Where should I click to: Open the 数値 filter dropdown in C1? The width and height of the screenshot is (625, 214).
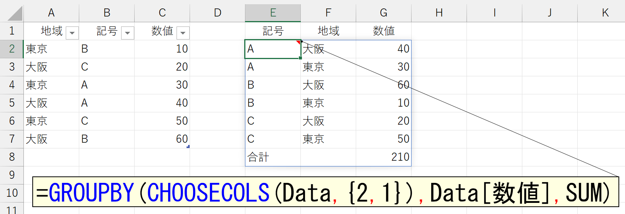[183, 33]
